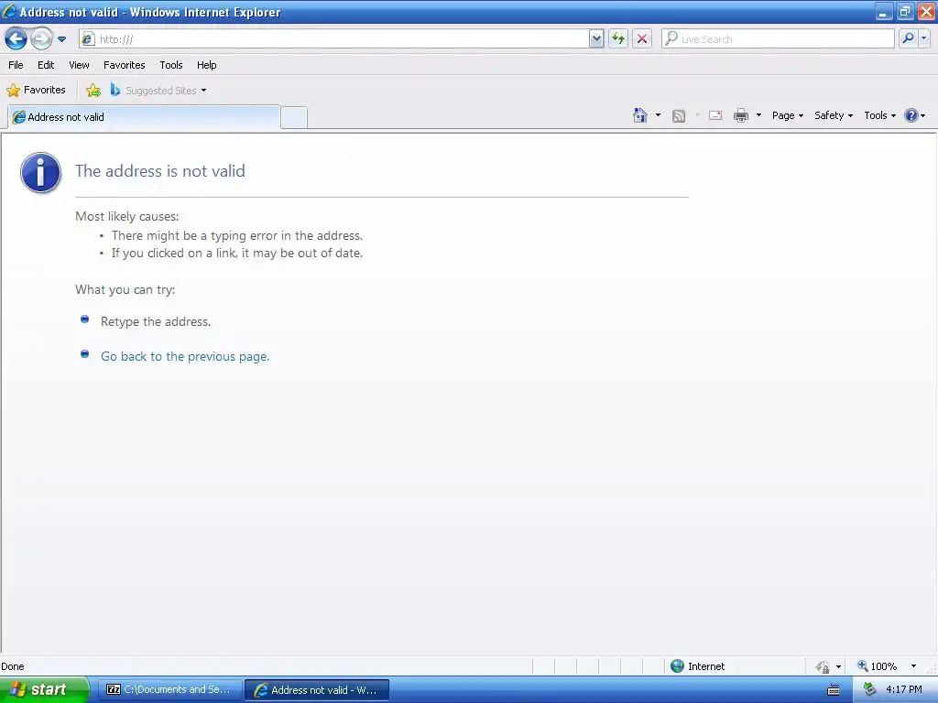Click the green Refresh icon
Image resolution: width=938 pixels, height=703 pixels.
(618, 39)
